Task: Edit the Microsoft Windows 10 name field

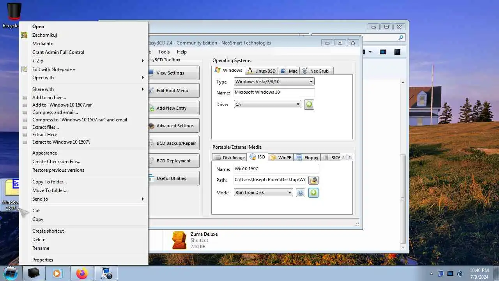Action: click(274, 92)
